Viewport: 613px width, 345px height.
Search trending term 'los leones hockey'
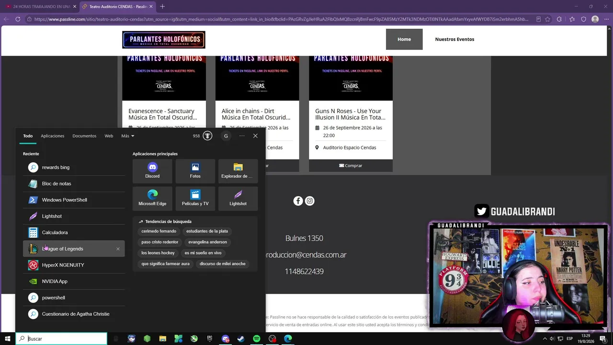pos(158,253)
